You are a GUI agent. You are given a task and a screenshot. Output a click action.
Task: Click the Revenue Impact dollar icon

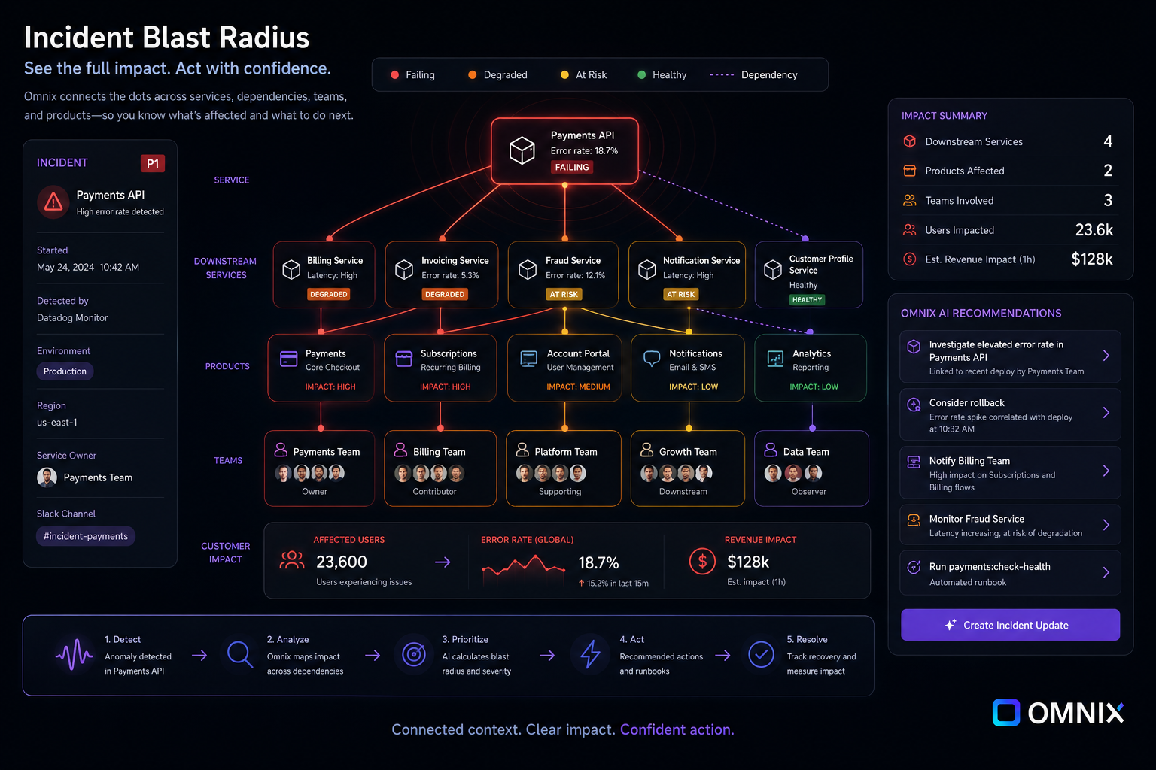coord(702,561)
